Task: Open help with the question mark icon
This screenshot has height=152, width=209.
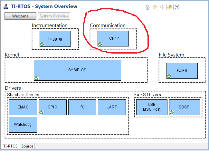Action: coord(177,7)
